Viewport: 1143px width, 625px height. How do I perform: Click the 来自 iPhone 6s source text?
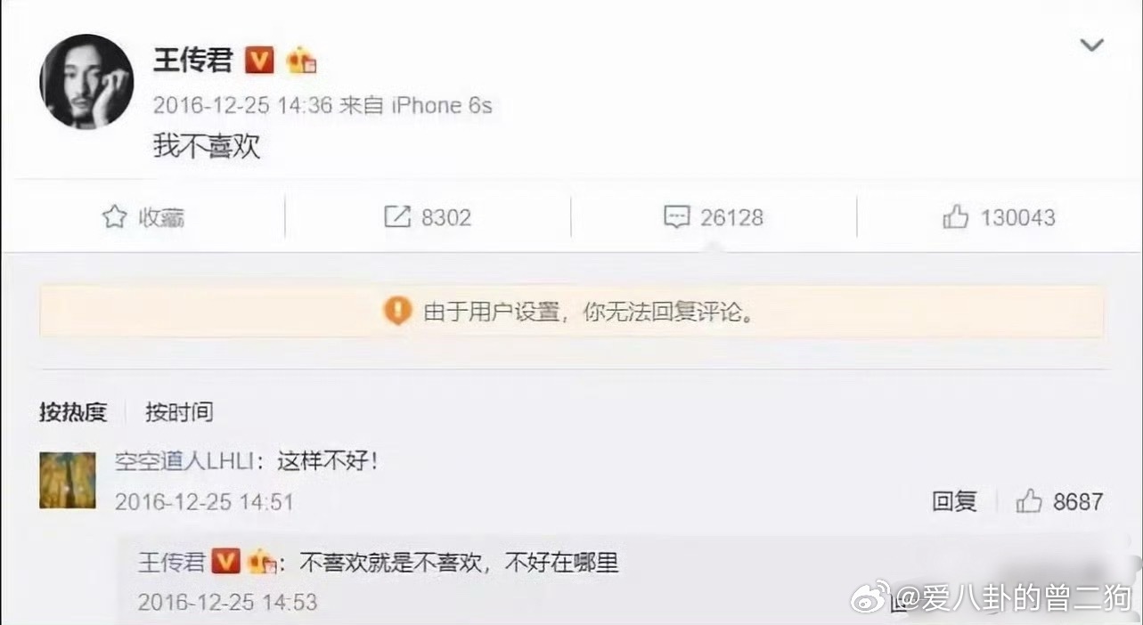[x=416, y=105]
